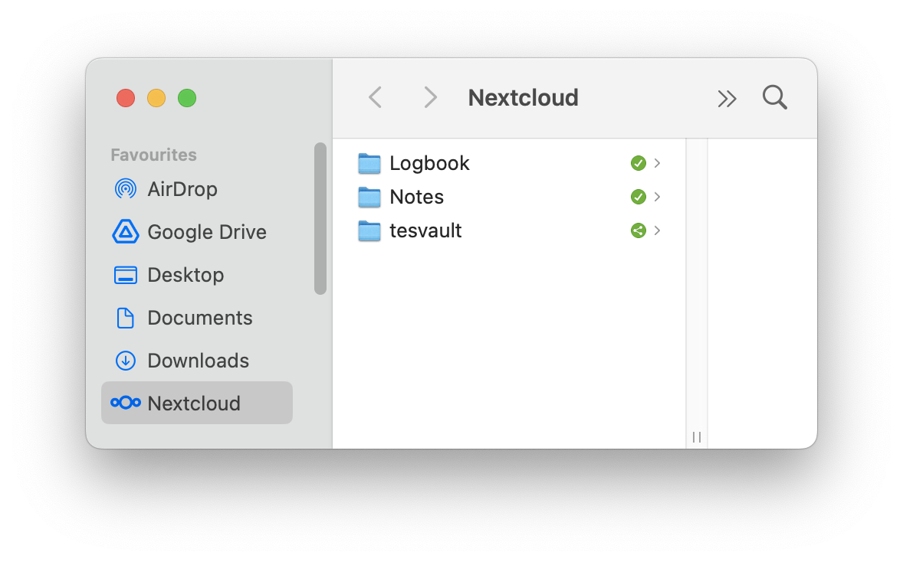Open the search magnifier
903x562 pixels.
774,97
